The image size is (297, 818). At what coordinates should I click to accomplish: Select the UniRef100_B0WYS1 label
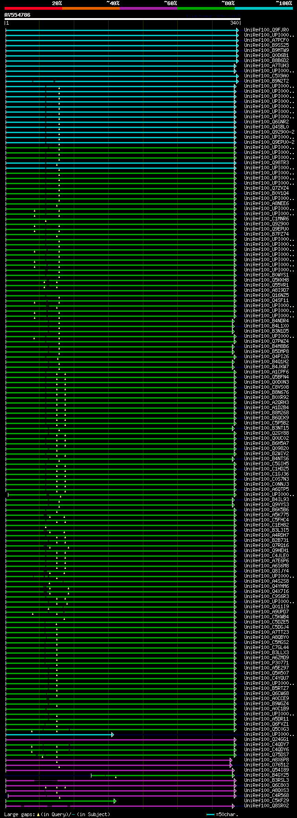pos(266,275)
